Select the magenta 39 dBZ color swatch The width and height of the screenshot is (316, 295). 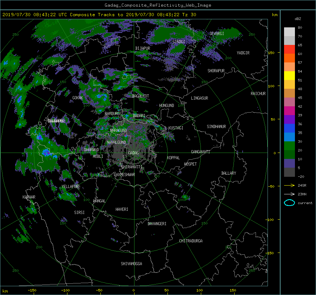[x=289, y=111]
